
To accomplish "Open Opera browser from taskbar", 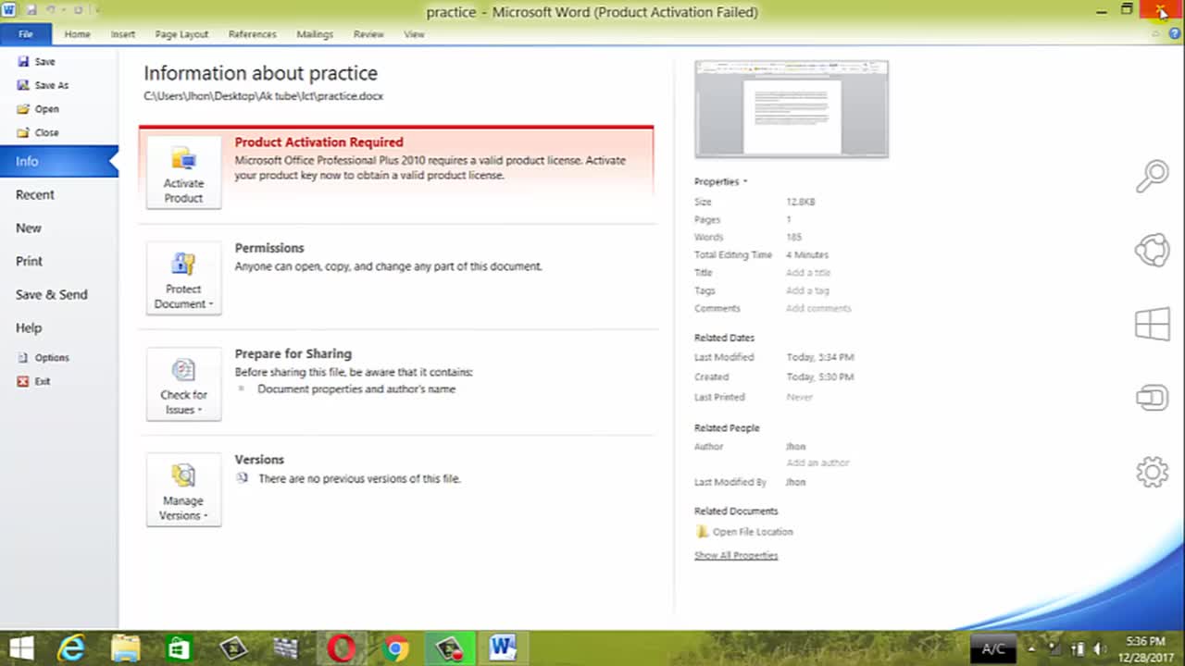I will [342, 648].
